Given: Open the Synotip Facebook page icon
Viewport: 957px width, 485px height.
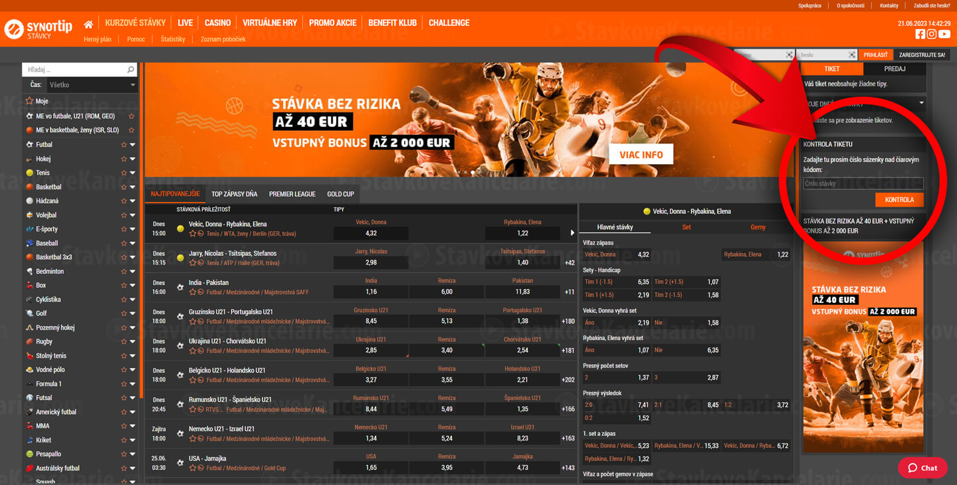Looking at the screenshot, I should coord(920,35).
